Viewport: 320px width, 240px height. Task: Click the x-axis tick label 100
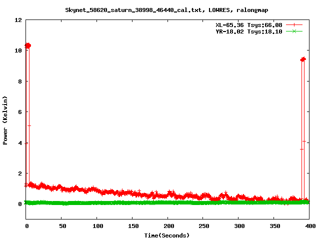click(98, 226)
